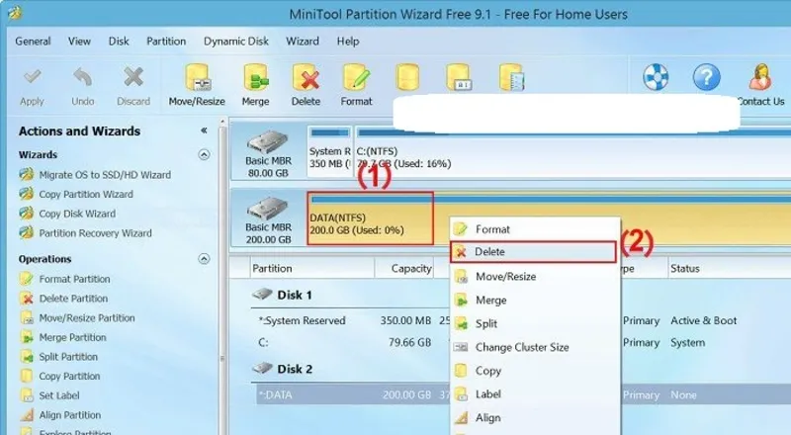
Task: Open the General menu
Action: pyautogui.click(x=33, y=42)
